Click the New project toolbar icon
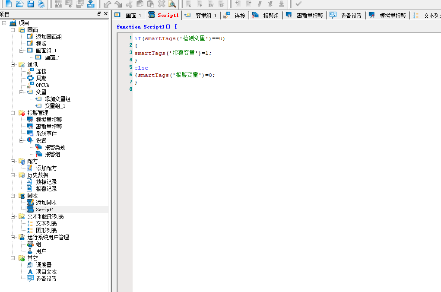The height and width of the screenshot is (292, 441). [x=9, y=3]
